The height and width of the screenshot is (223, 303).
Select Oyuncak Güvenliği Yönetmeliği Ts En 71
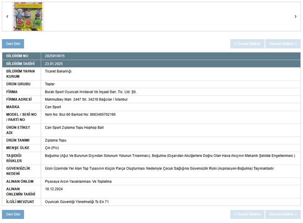tap(77, 202)
